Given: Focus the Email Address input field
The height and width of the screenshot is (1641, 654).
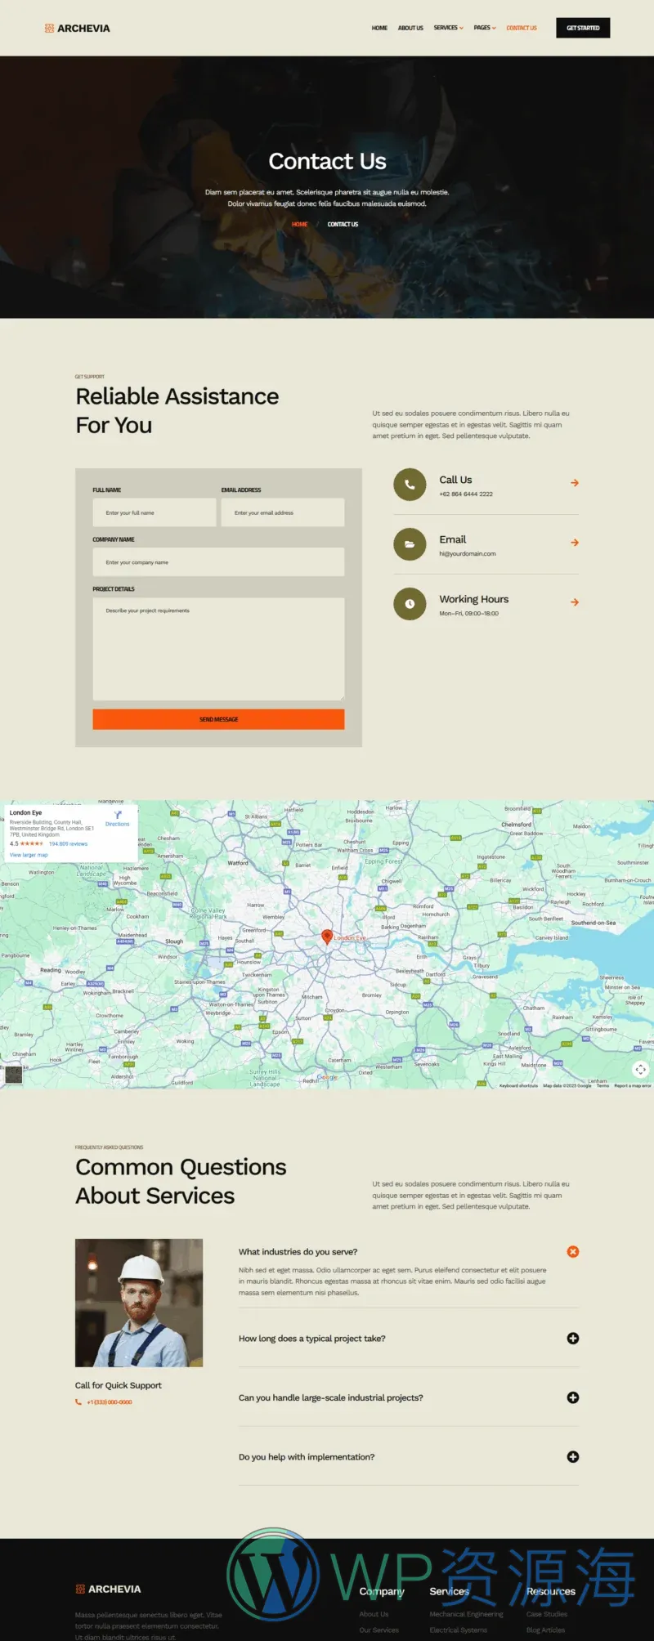Looking at the screenshot, I should click(283, 512).
